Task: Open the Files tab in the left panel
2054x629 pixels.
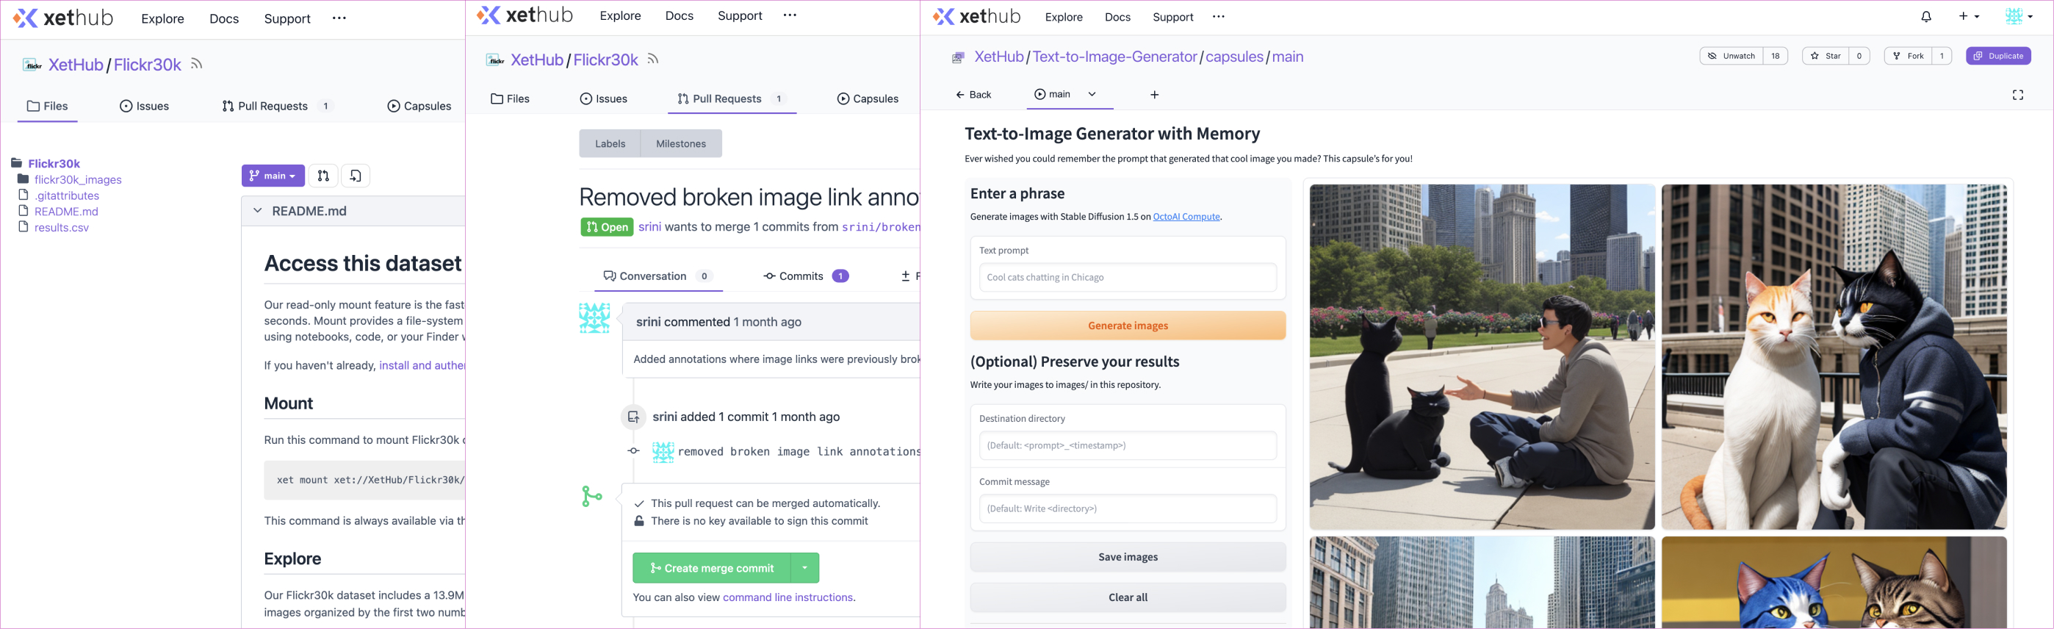Action: (x=47, y=106)
